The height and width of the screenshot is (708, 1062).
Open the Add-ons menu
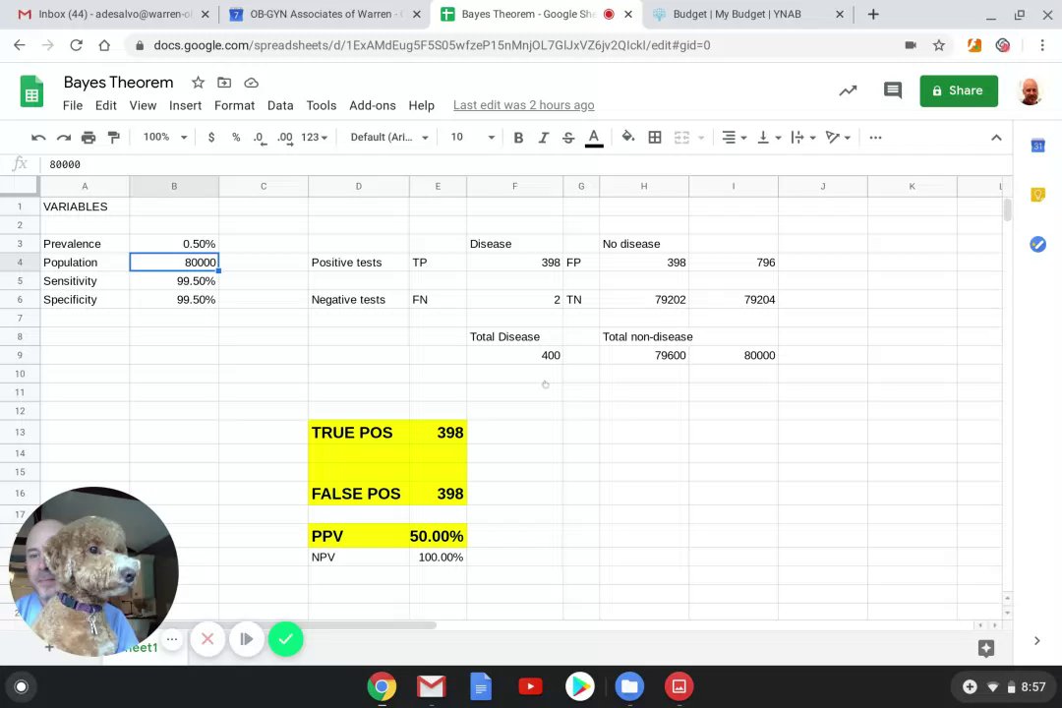click(373, 105)
